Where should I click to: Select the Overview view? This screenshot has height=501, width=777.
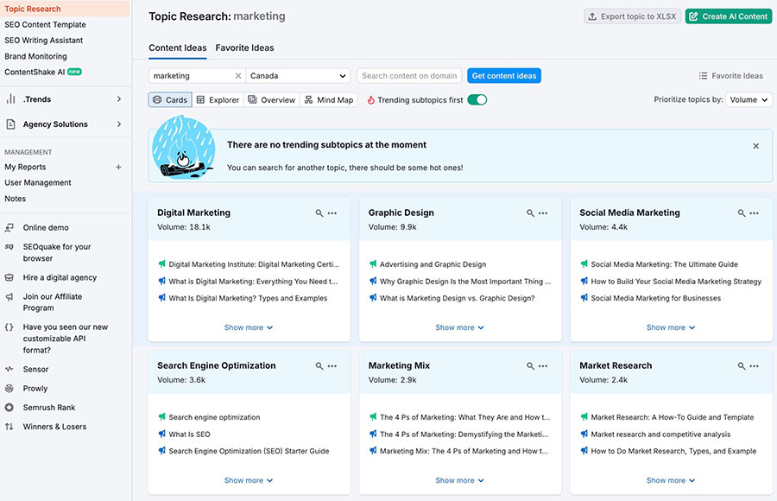tap(272, 99)
